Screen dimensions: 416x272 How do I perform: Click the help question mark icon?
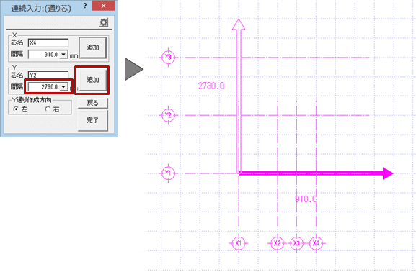(85, 6)
